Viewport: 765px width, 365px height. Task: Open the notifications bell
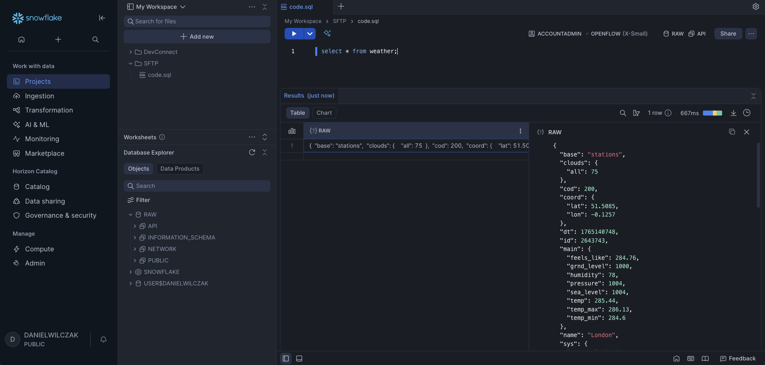[103, 339]
